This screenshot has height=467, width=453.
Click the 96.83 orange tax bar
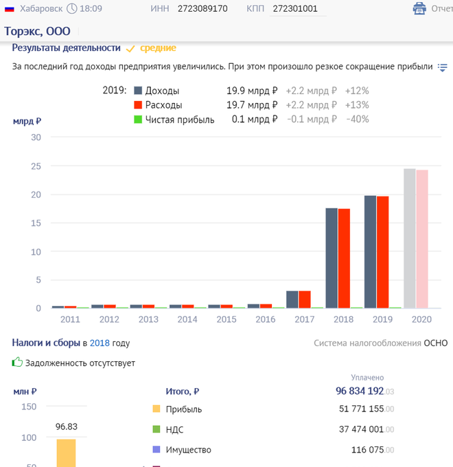click(66, 453)
